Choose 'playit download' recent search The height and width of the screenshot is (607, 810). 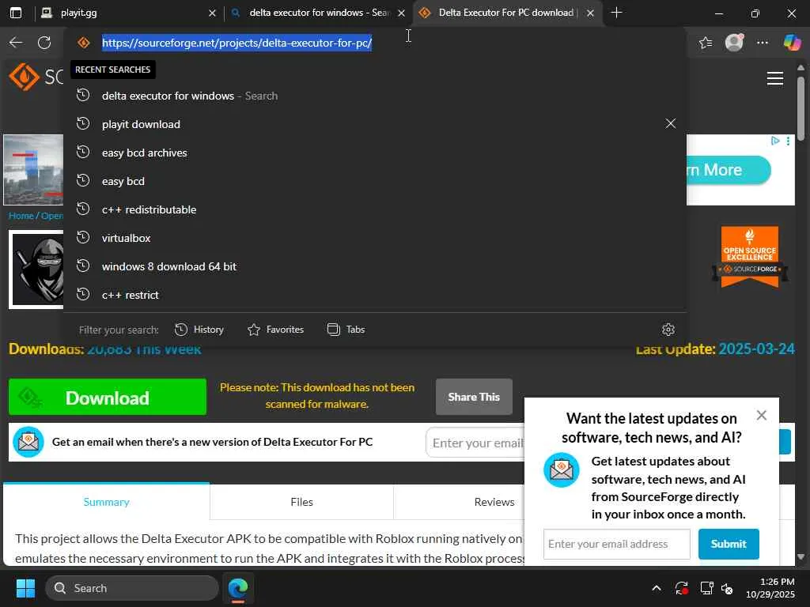pos(375,124)
